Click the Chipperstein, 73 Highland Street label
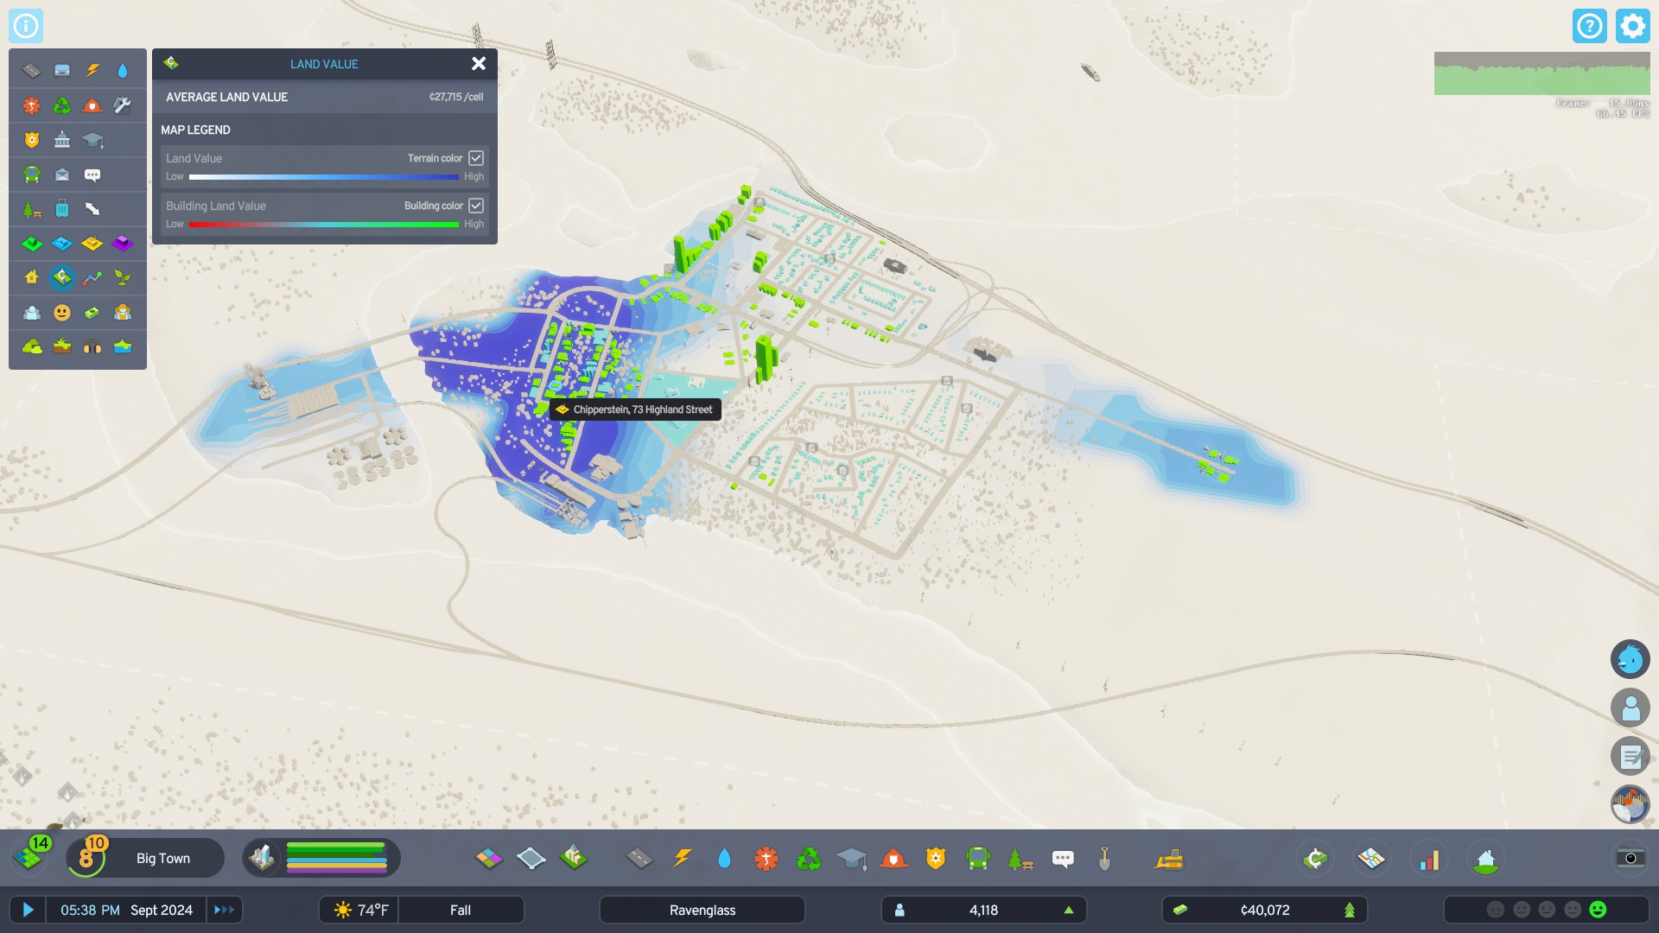Screen dimensions: 1659x933 [636, 409]
